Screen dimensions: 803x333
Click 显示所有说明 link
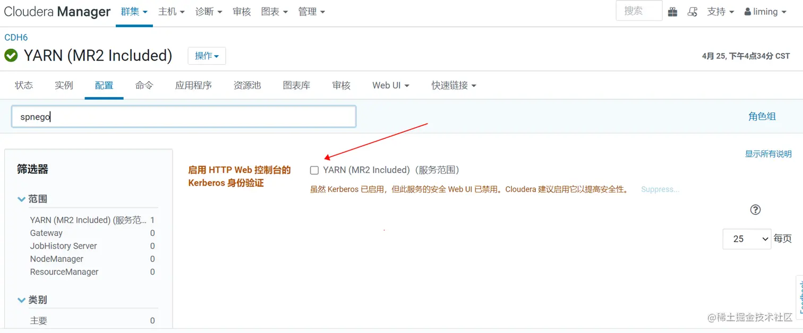(768, 154)
